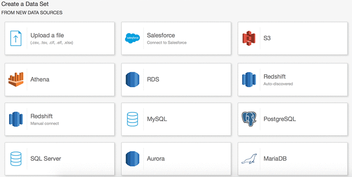The image size is (352, 177).
Task: Select the Salesforce cloud logo icon
Action: click(x=132, y=38)
